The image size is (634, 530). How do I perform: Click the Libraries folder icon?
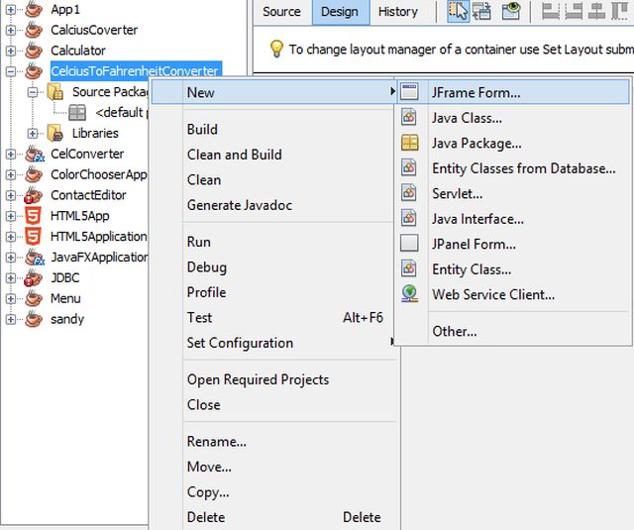[55, 133]
